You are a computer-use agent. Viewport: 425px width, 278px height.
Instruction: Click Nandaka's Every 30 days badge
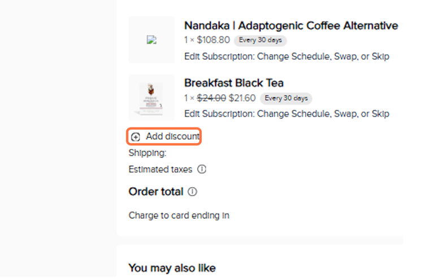(261, 41)
